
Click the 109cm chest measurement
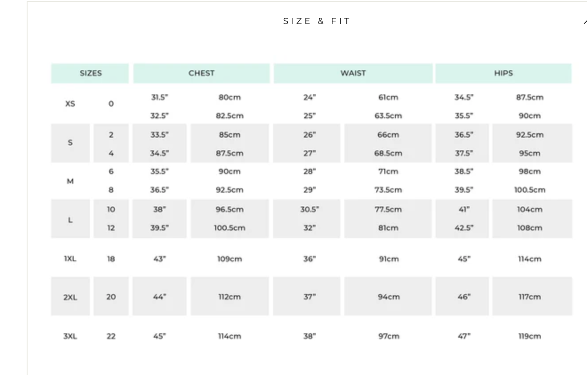pos(229,259)
